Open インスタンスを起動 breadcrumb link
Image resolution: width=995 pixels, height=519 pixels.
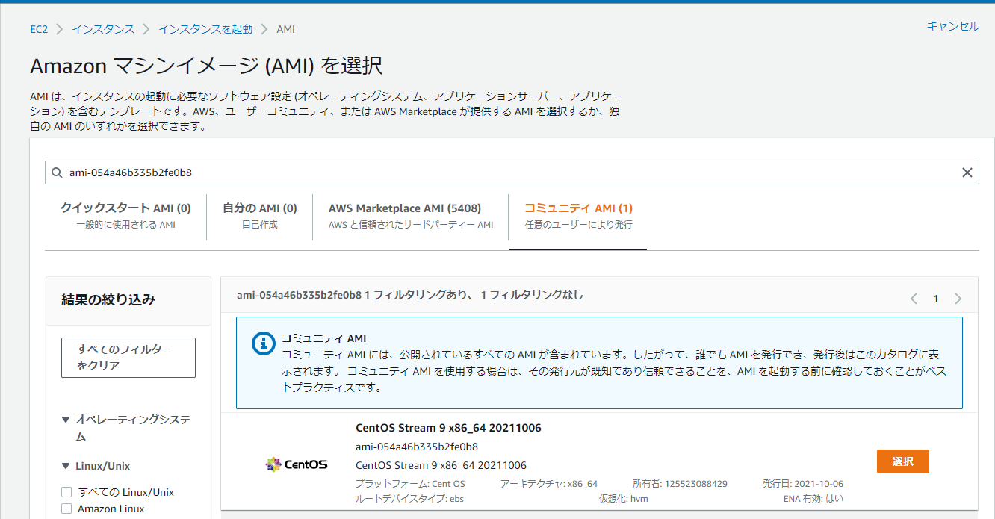[x=205, y=29]
